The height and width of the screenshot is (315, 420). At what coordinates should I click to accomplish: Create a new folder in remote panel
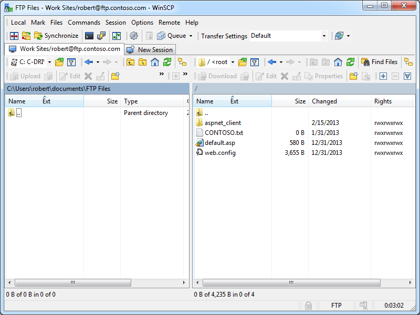point(353,76)
